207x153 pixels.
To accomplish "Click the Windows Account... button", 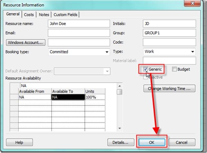I will click(26, 42).
